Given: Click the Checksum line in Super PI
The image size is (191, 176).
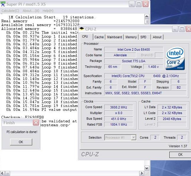Looking at the screenshot, I should [x=23, y=117].
